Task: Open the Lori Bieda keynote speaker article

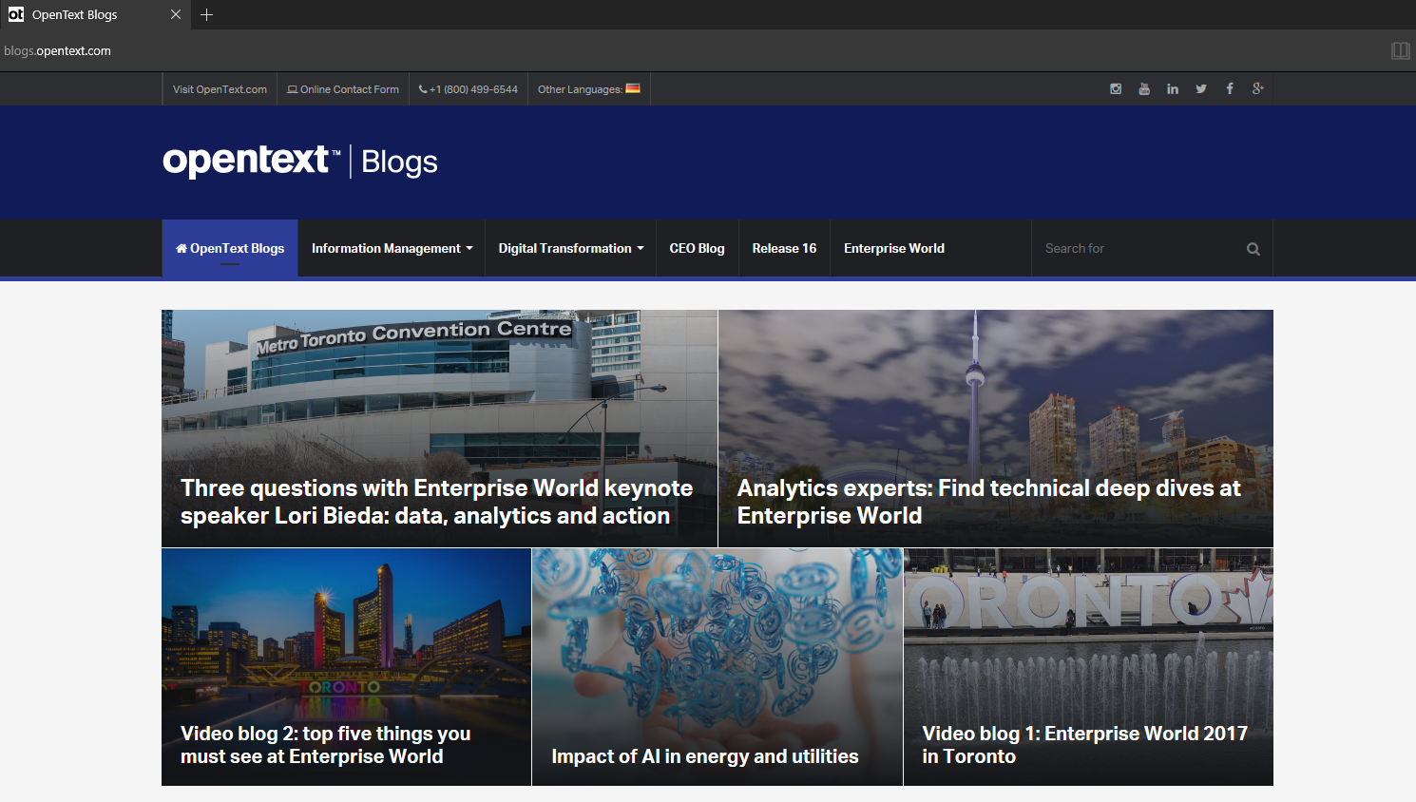Action: pyautogui.click(x=439, y=429)
